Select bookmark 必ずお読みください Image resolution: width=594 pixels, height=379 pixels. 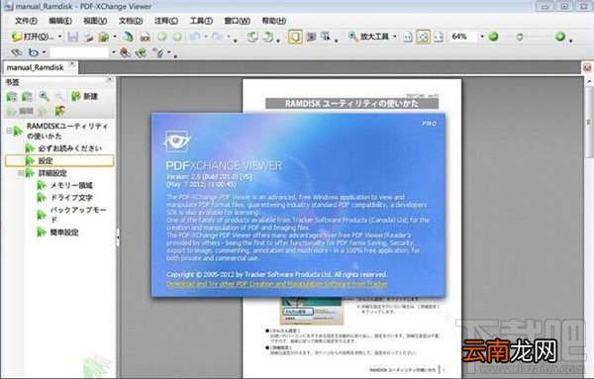70,148
